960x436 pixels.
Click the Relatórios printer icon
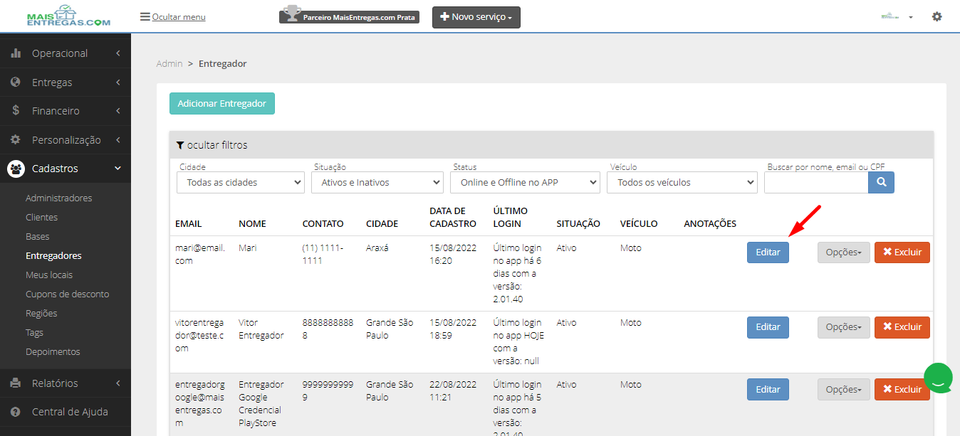tap(16, 383)
